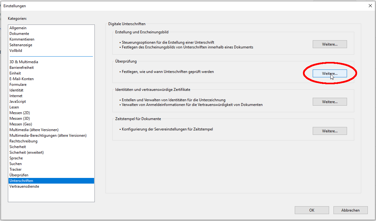Select Barrierefreiheit in the category list
Image resolution: width=376 pixels, height=221 pixels.
point(21,68)
